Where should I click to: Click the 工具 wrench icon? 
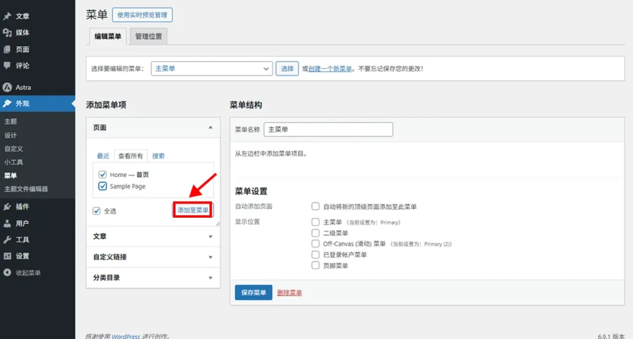[7, 239]
